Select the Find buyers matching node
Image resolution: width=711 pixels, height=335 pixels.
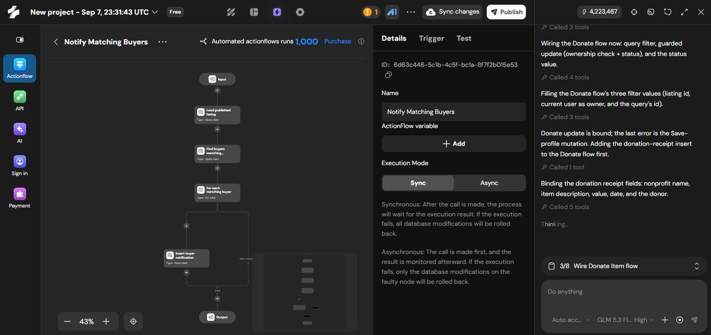point(217,154)
